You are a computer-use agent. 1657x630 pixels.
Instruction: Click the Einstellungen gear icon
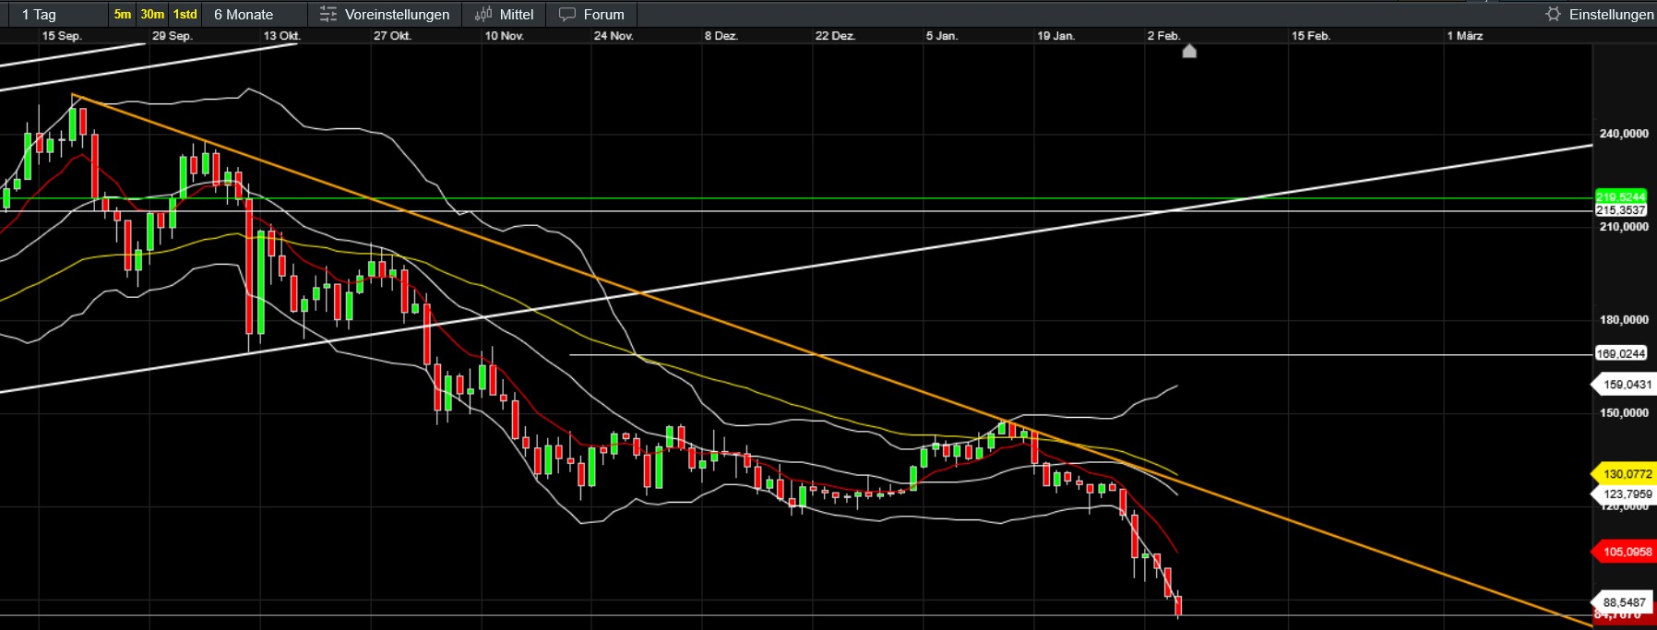coord(1554,14)
